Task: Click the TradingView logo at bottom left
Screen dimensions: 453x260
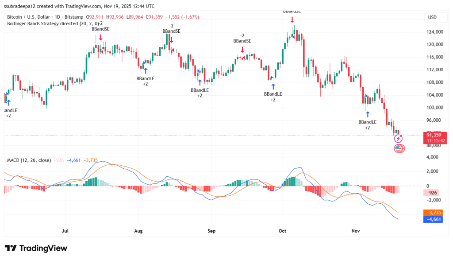Action: click(35, 248)
